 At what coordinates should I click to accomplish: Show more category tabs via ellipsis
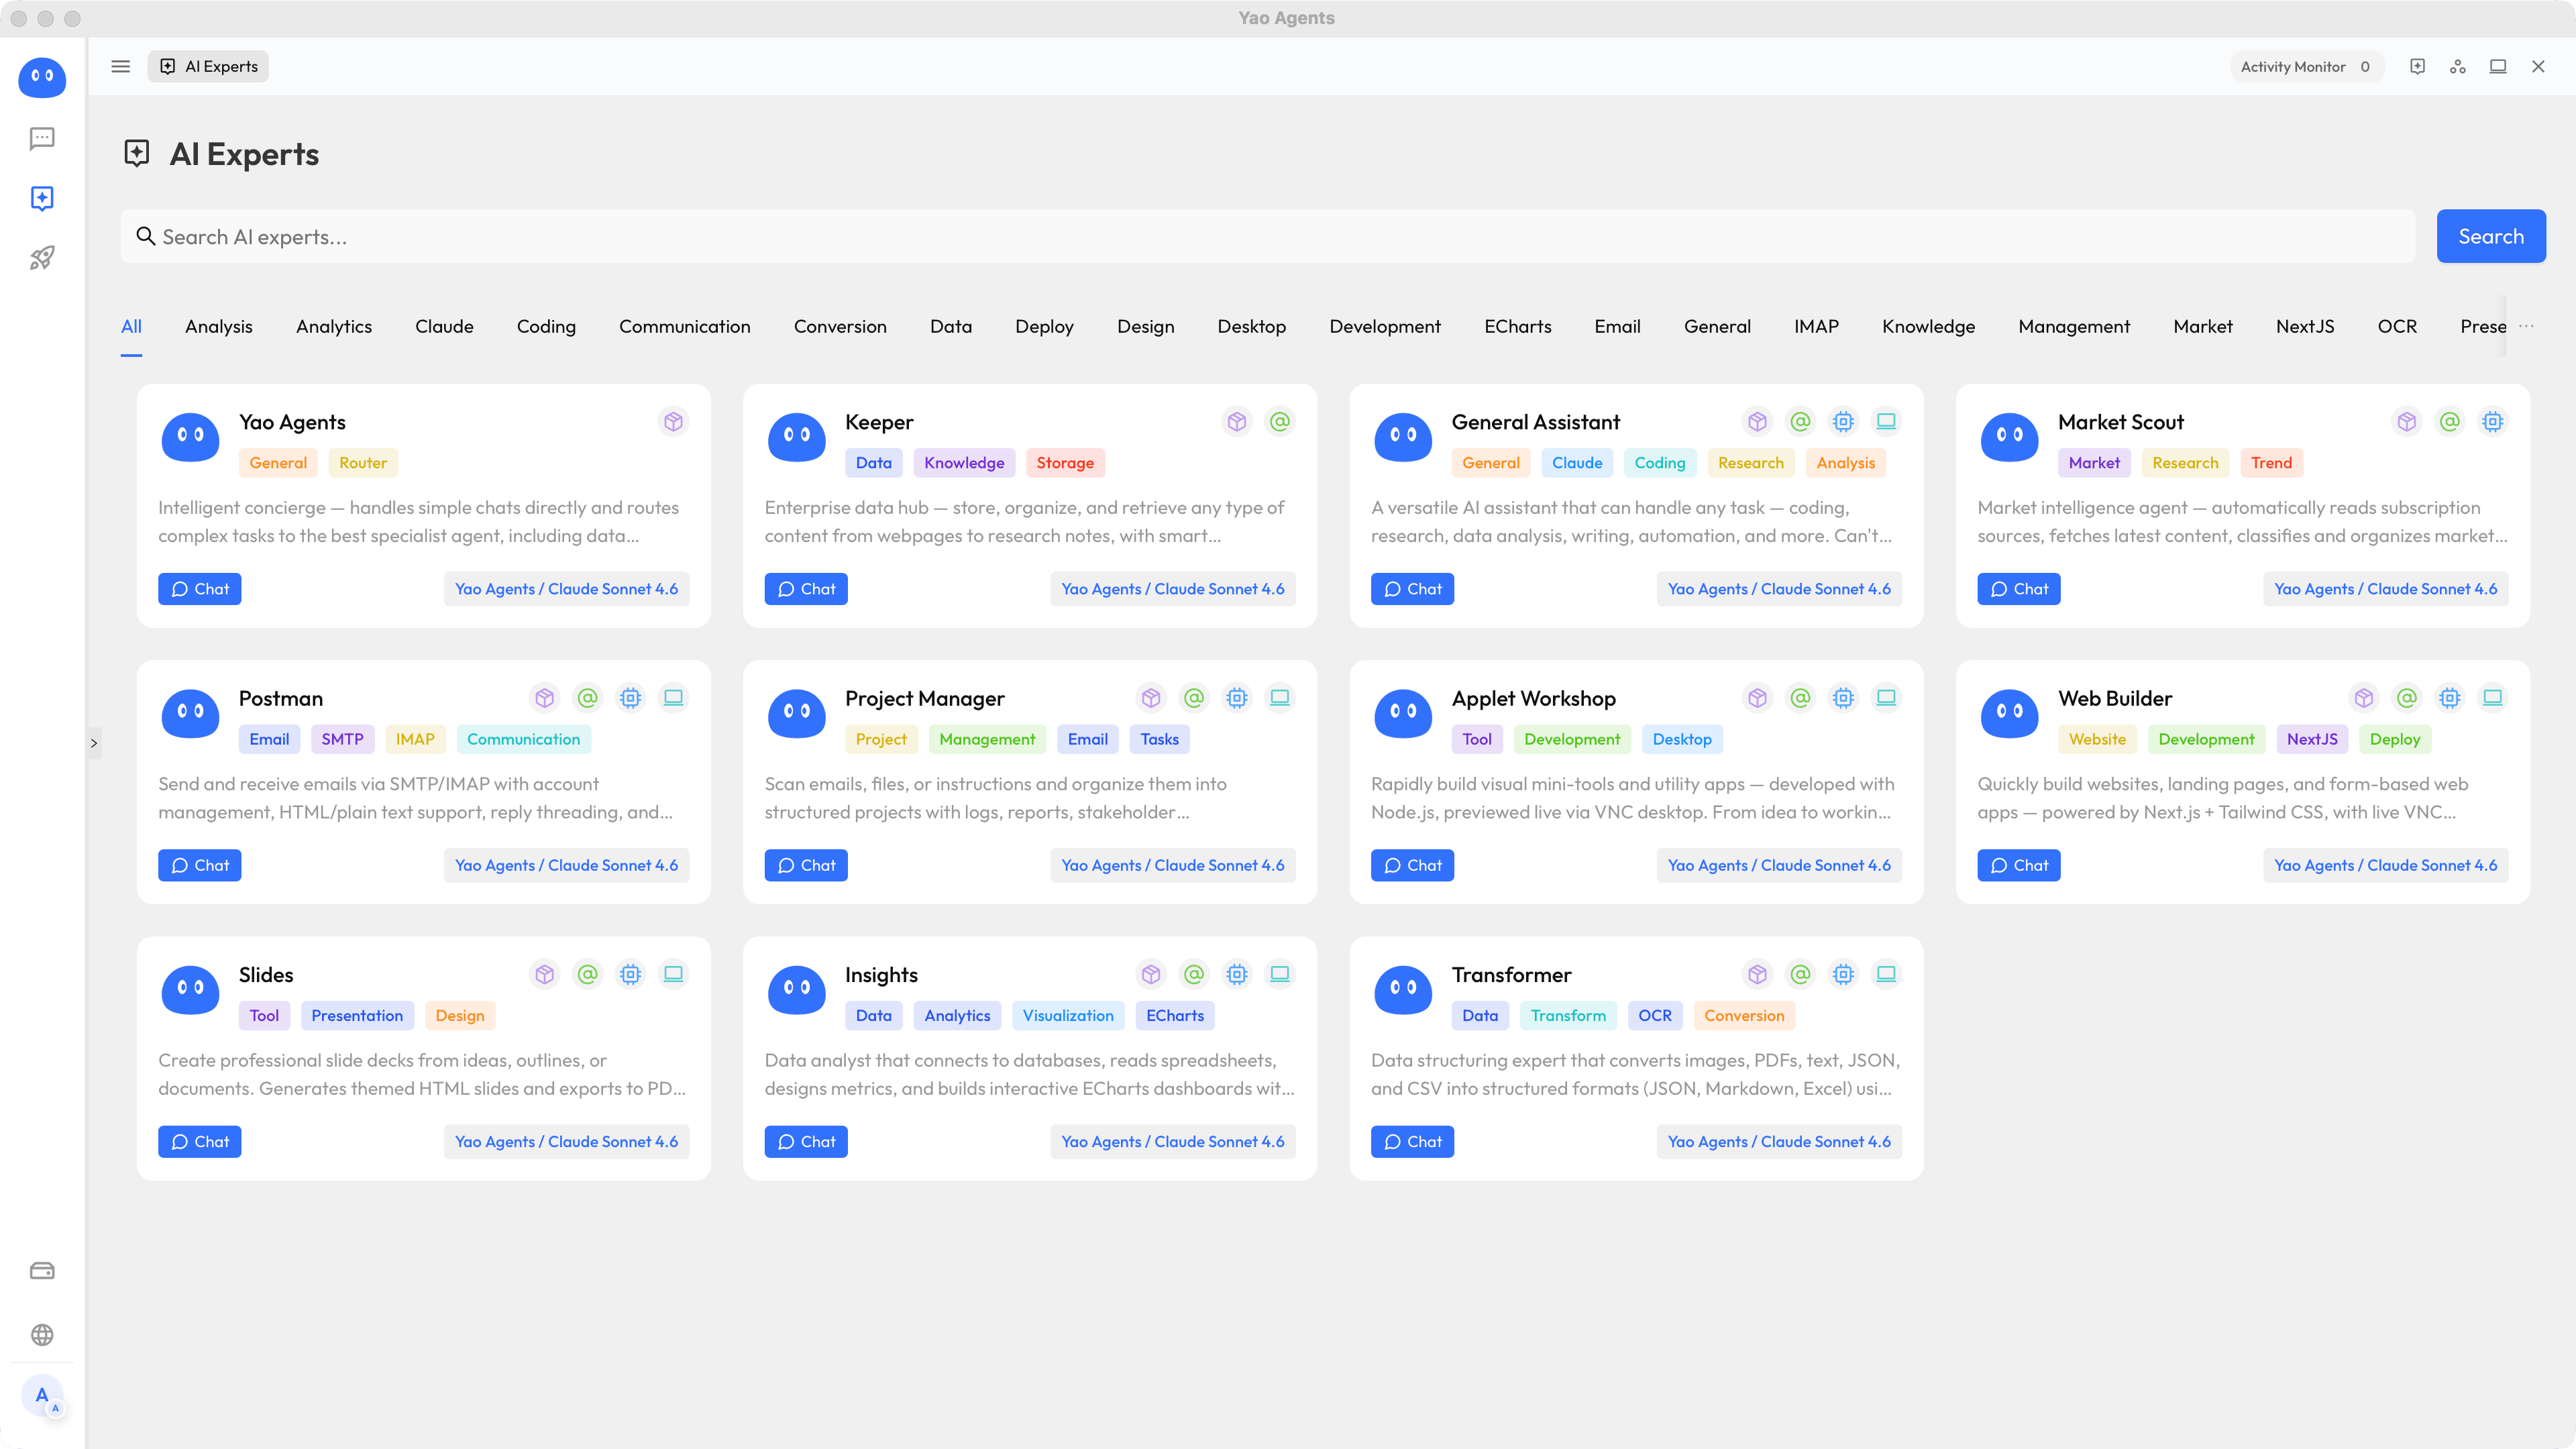click(2526, 326)
